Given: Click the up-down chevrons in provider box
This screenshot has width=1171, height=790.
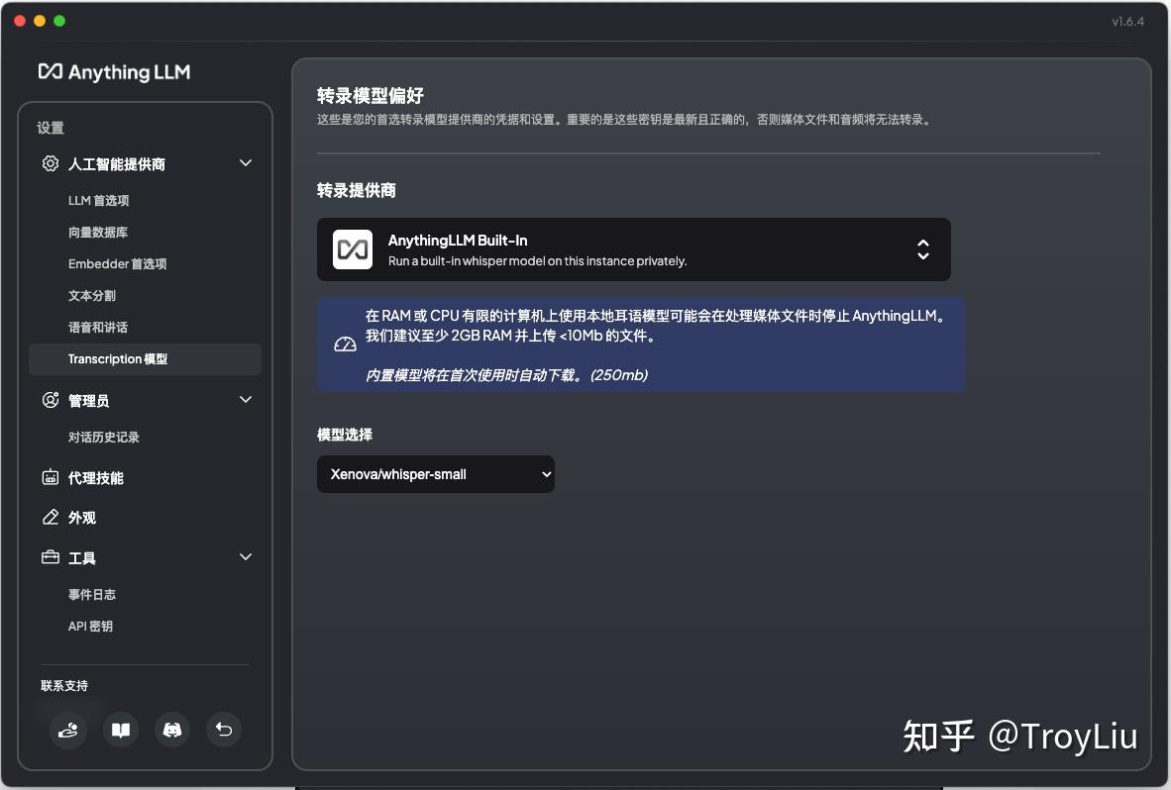Looking at the screenshot, I should coord(923,249).
